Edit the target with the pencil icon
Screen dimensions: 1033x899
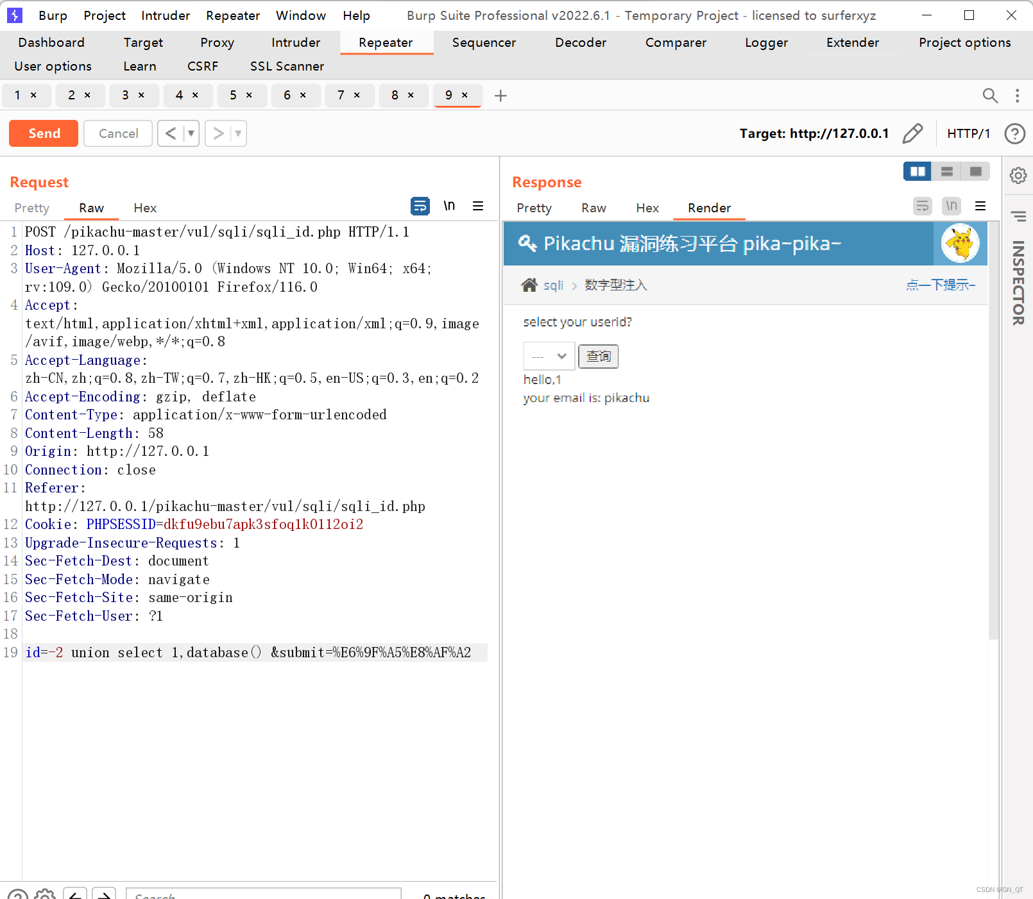click(x=912, y=133)
